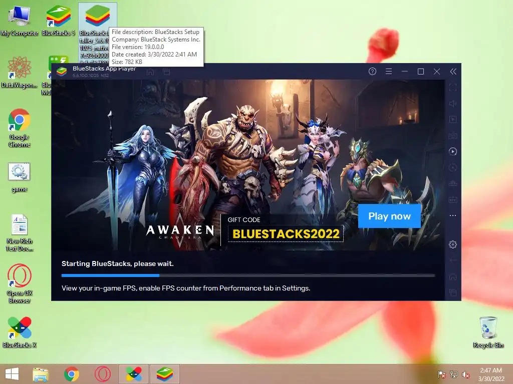Open Chrome from the taskbar
This screenshot has width=513, height=384.
pos(71,374)
